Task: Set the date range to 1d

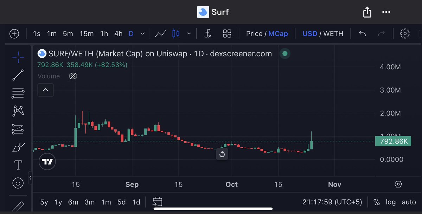Action: point(136,202)
